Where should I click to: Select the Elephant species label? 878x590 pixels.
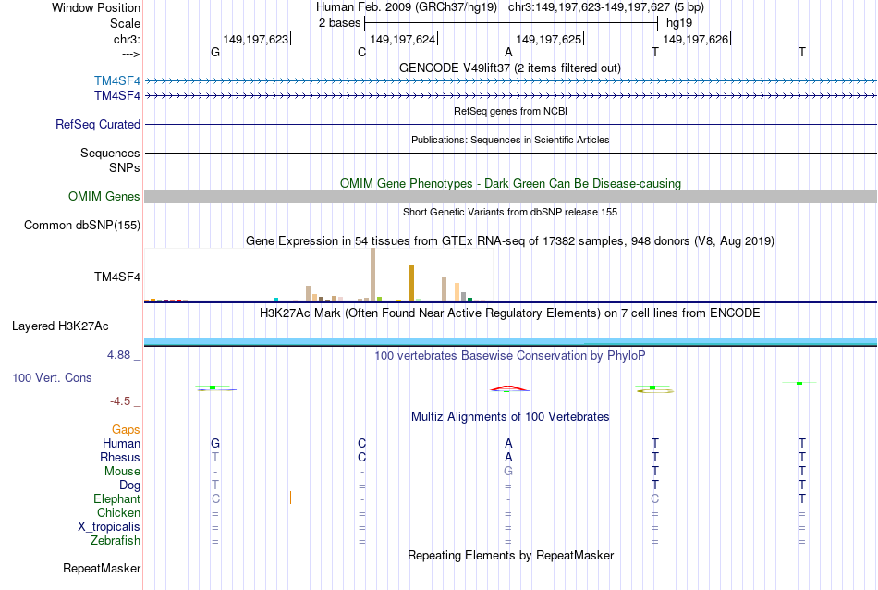click(117, 498)
